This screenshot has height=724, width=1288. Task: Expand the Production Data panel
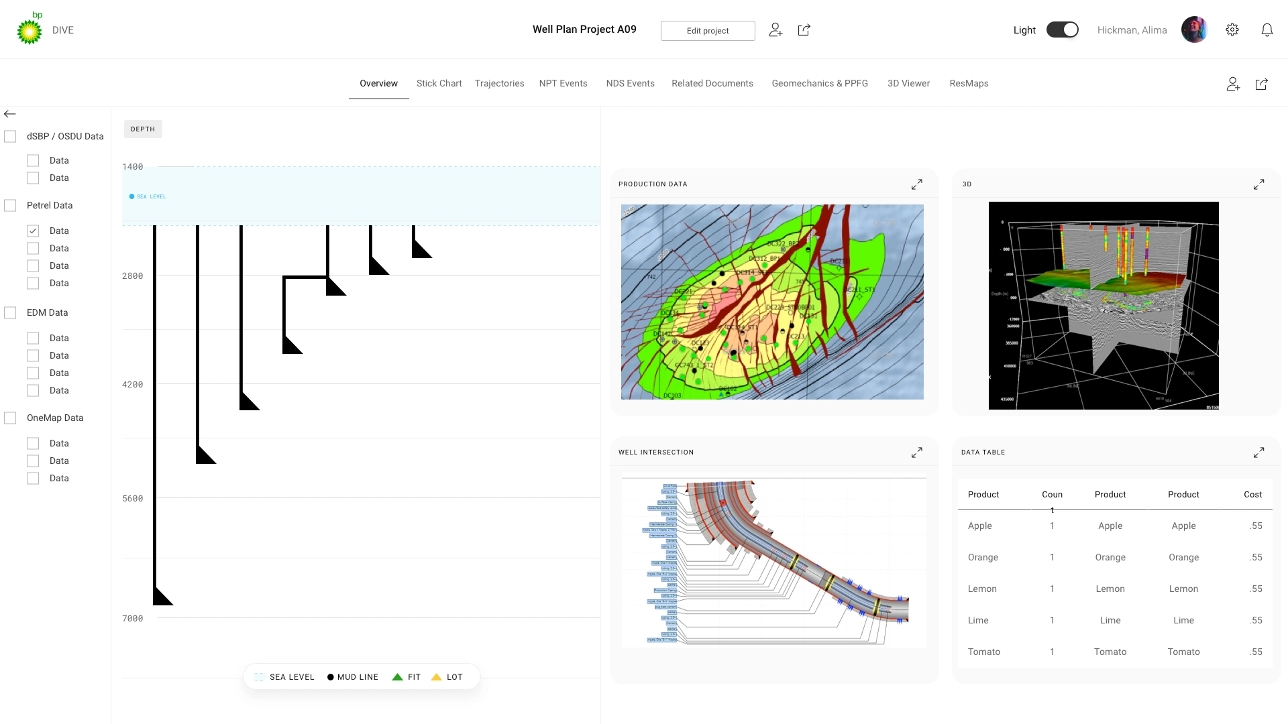(916, 184)
